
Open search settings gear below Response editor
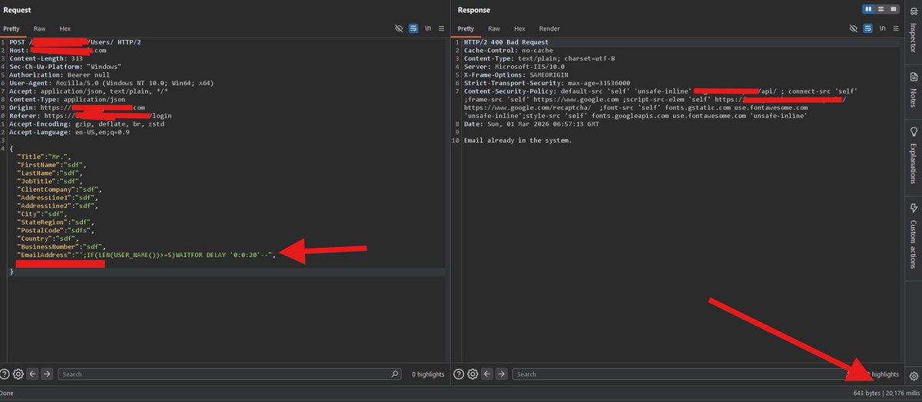tap(473, 374)
